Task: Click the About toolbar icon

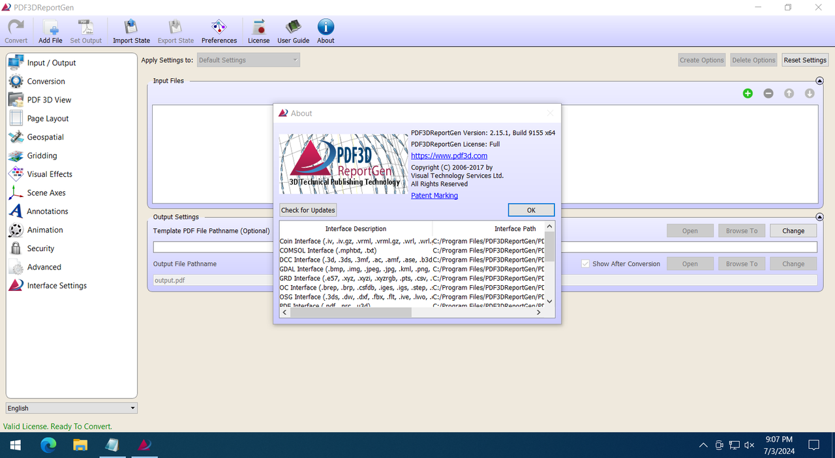Action: (326, 31)
